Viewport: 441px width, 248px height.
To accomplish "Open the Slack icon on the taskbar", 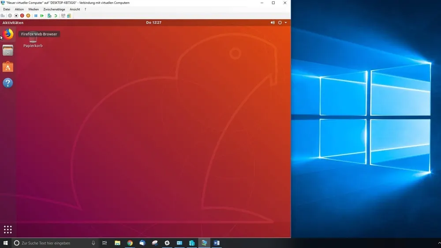I will point(167,243).
